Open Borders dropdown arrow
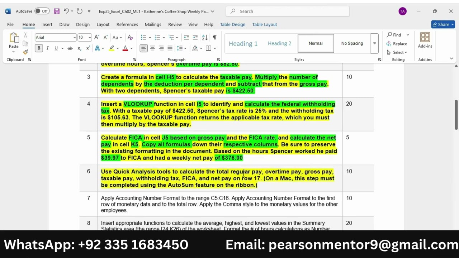This screenshot has width=459, height=258. pyautogui.click(x=214, y=48)
